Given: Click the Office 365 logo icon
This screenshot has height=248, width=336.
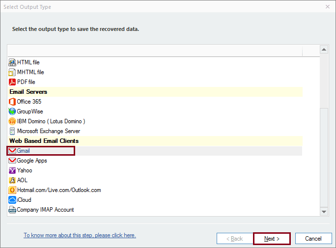Looking at the screenshot, I should [x=12, y=102].
